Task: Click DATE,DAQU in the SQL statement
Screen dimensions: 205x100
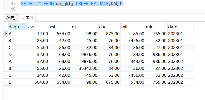Action: click(x=110, y=4)
